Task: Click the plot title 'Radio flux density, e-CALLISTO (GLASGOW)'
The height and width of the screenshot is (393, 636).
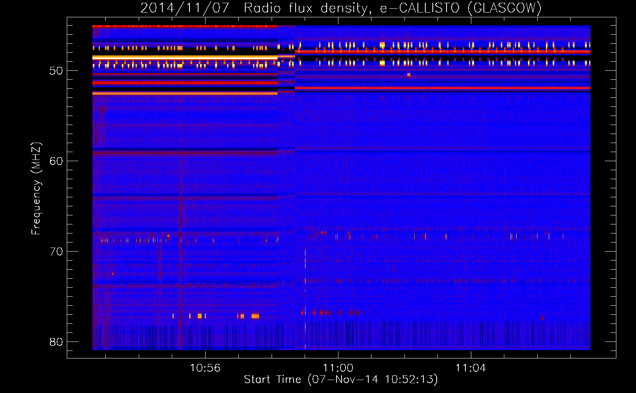Action: click(393, 8)
